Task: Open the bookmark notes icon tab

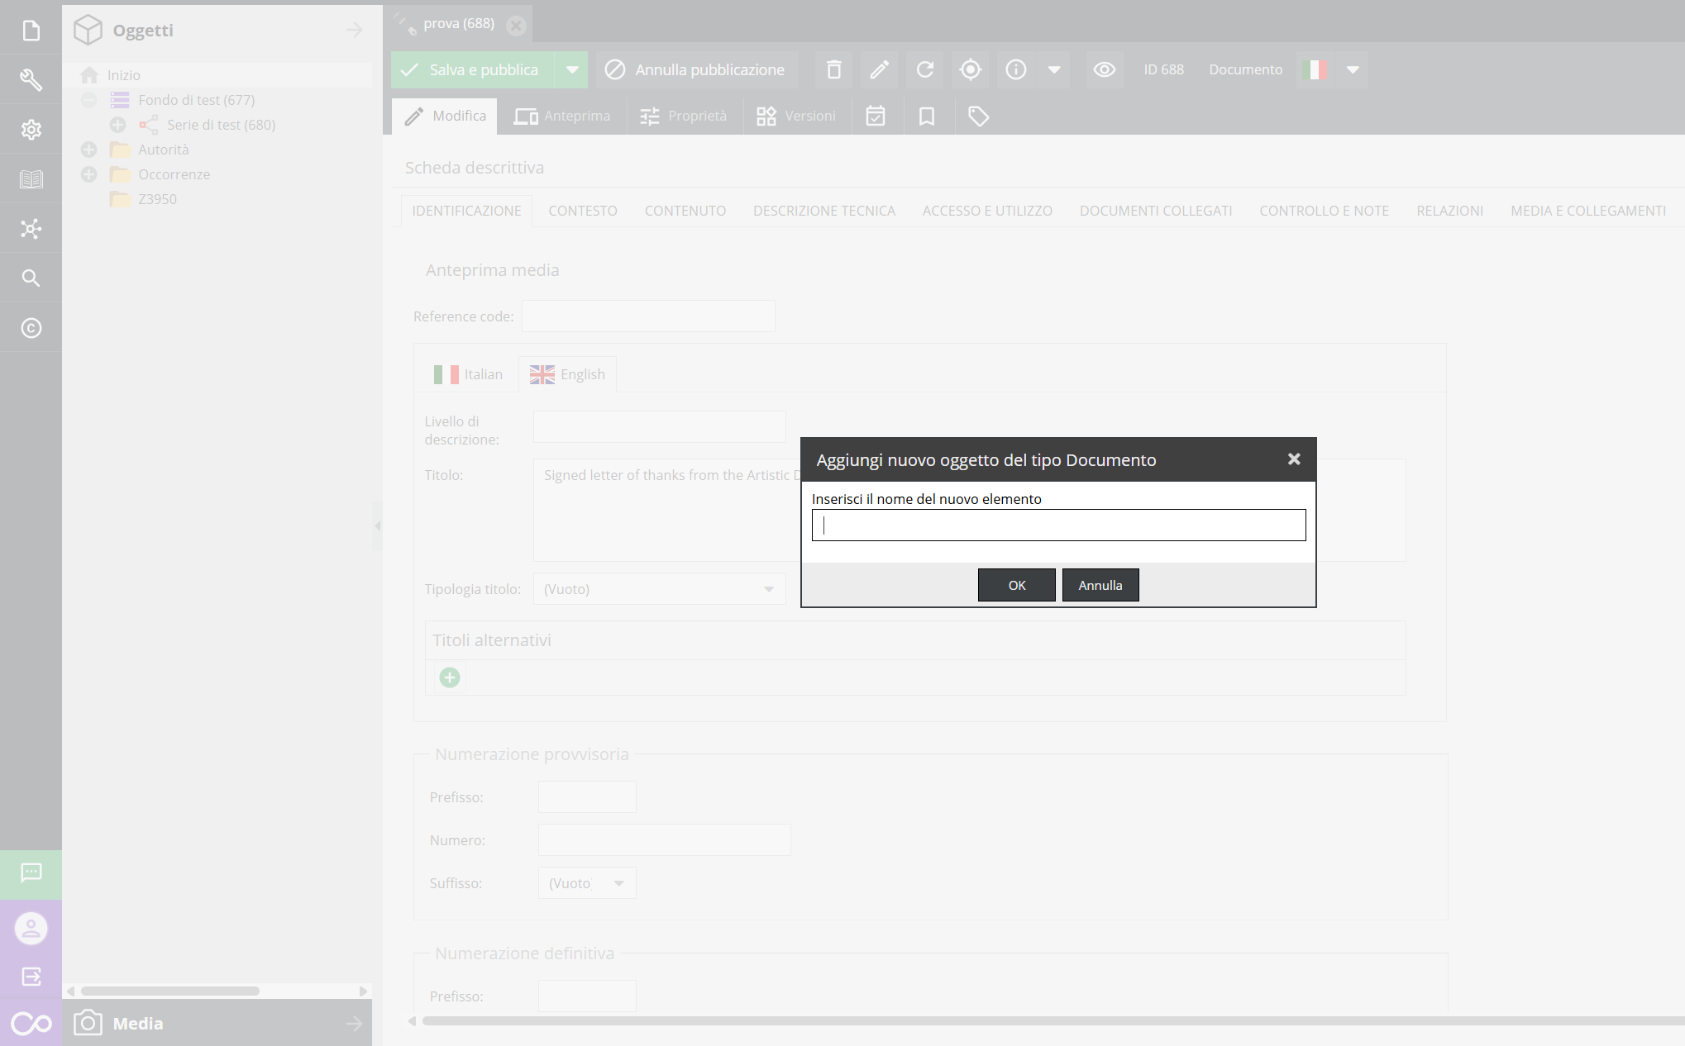Action: (927, 116)
